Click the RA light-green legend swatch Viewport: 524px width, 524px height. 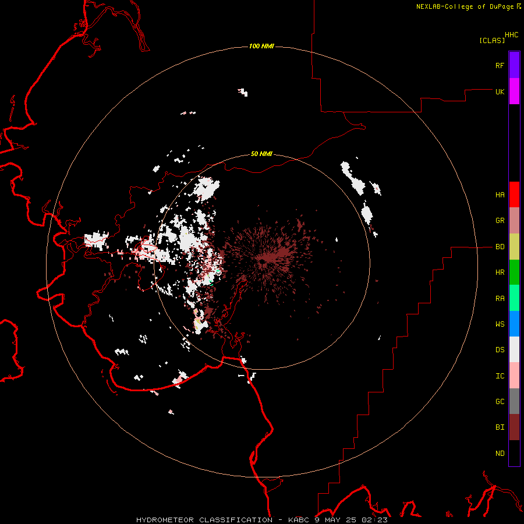[x=514, y=298]
